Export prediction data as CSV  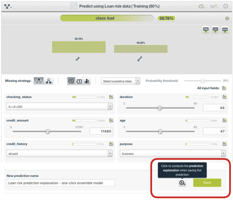216,30
